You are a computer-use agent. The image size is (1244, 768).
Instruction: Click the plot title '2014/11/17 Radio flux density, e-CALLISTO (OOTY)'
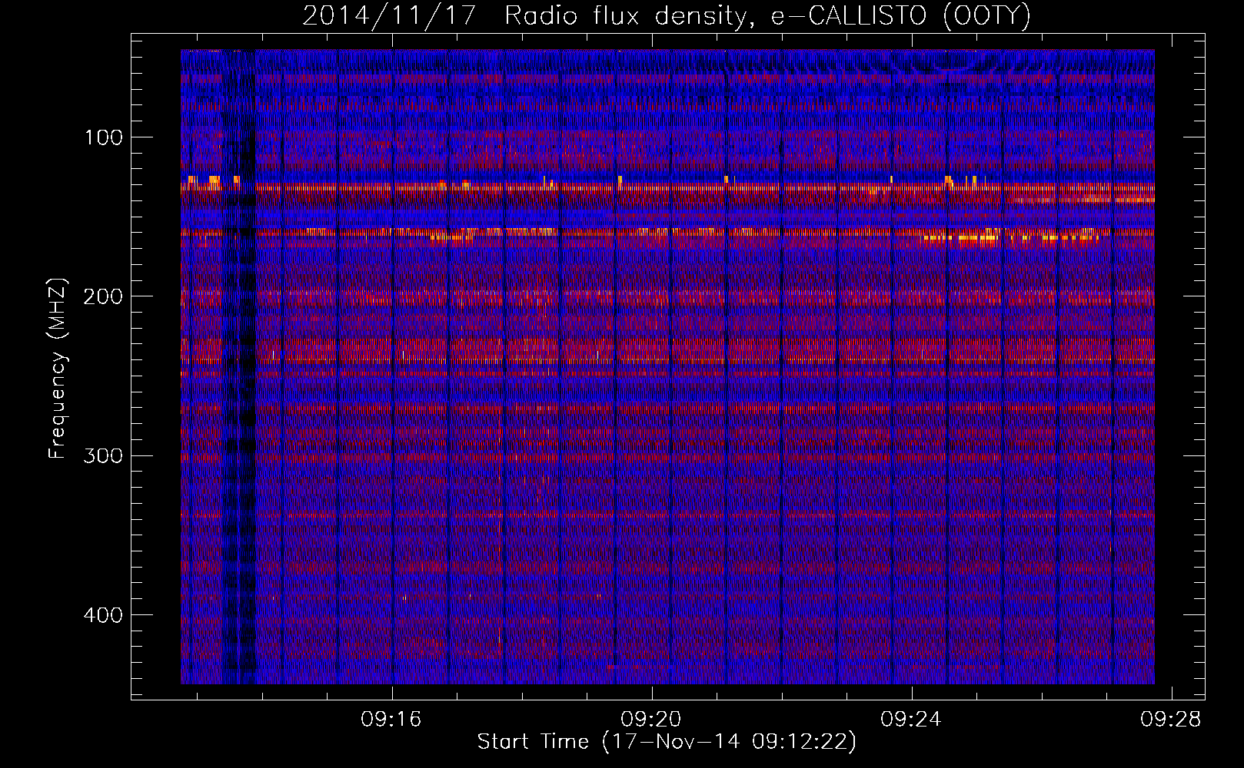667,15
